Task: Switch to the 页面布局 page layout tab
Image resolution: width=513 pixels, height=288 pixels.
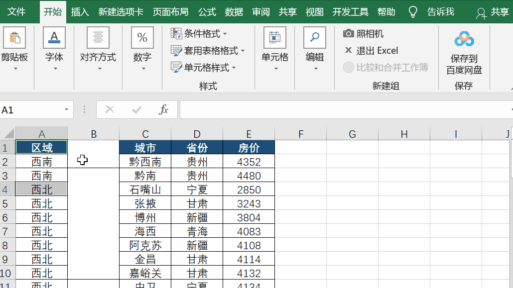Action: click(171, 12)
